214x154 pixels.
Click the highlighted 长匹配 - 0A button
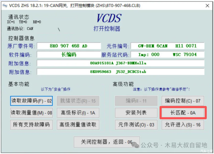click(183, 113)
